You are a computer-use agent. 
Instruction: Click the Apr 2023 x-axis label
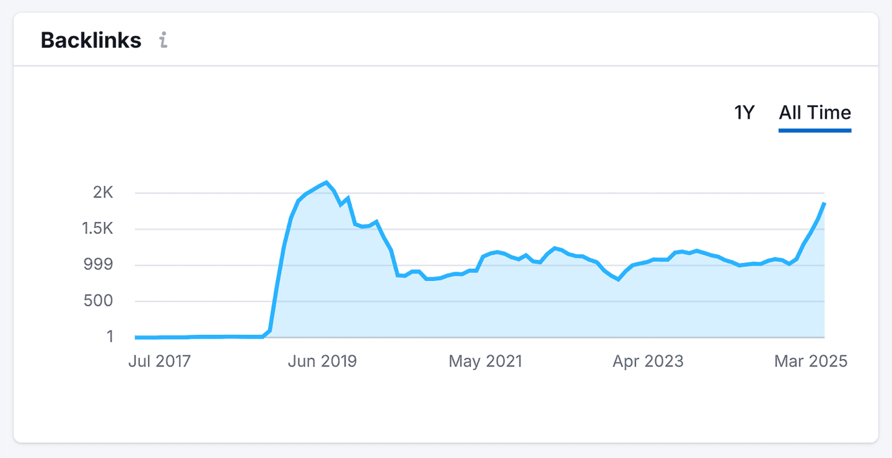coord(648,361)
